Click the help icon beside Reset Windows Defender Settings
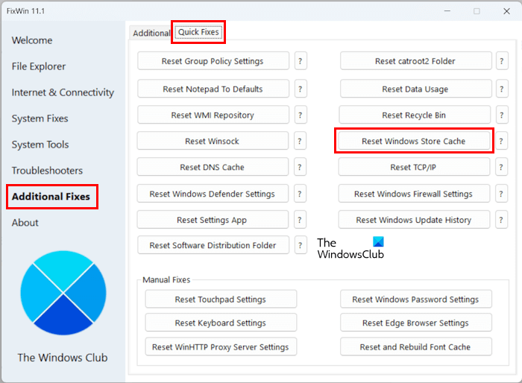The height and width of the screenshot is (383, 522). (300, 194)
